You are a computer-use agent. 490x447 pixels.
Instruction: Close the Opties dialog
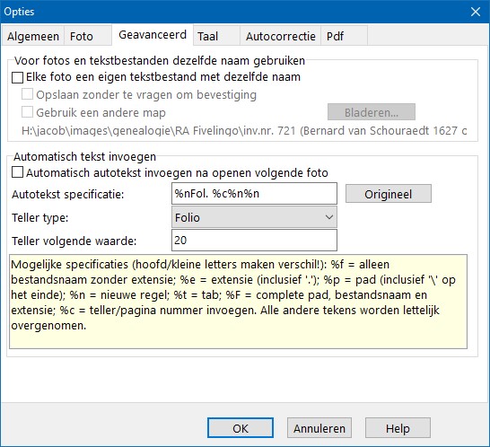476,12
